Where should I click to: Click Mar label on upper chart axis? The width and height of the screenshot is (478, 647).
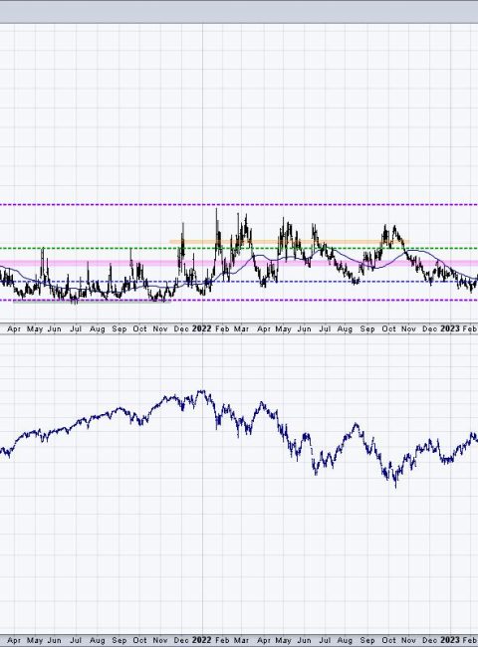pyautogui.click(x=241, y=328)
